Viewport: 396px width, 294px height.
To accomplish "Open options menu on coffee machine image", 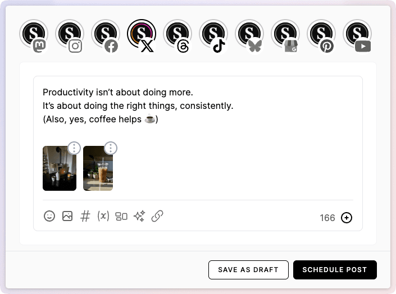I will pyautogui.click(x=74, y=148).
